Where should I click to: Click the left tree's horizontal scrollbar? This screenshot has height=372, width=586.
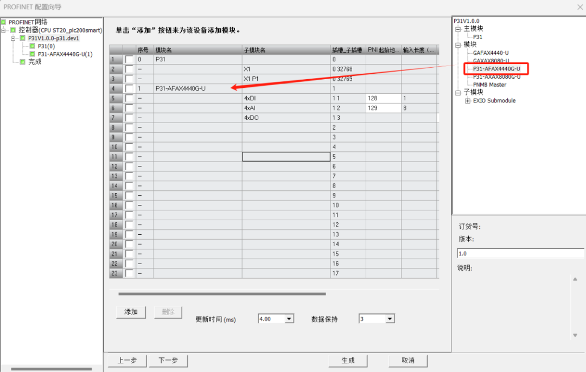click(x=51, y=369)
